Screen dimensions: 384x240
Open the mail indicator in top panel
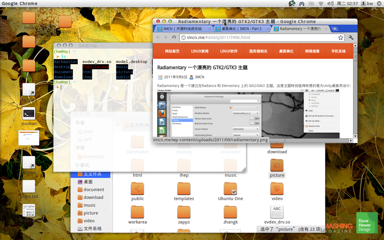(x=311, y=4)
